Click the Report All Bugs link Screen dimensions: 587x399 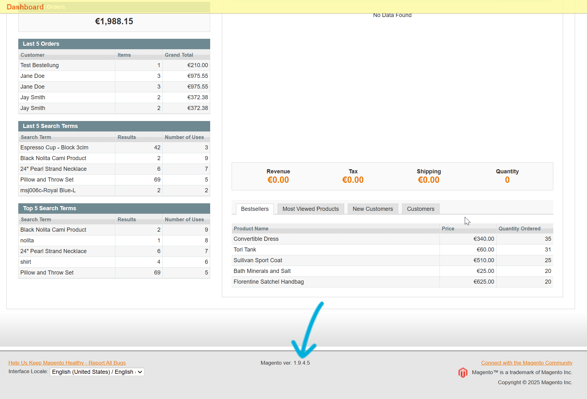pos(67,363)
